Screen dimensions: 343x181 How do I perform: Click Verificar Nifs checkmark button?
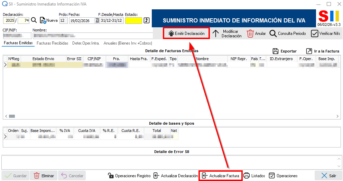325,34
